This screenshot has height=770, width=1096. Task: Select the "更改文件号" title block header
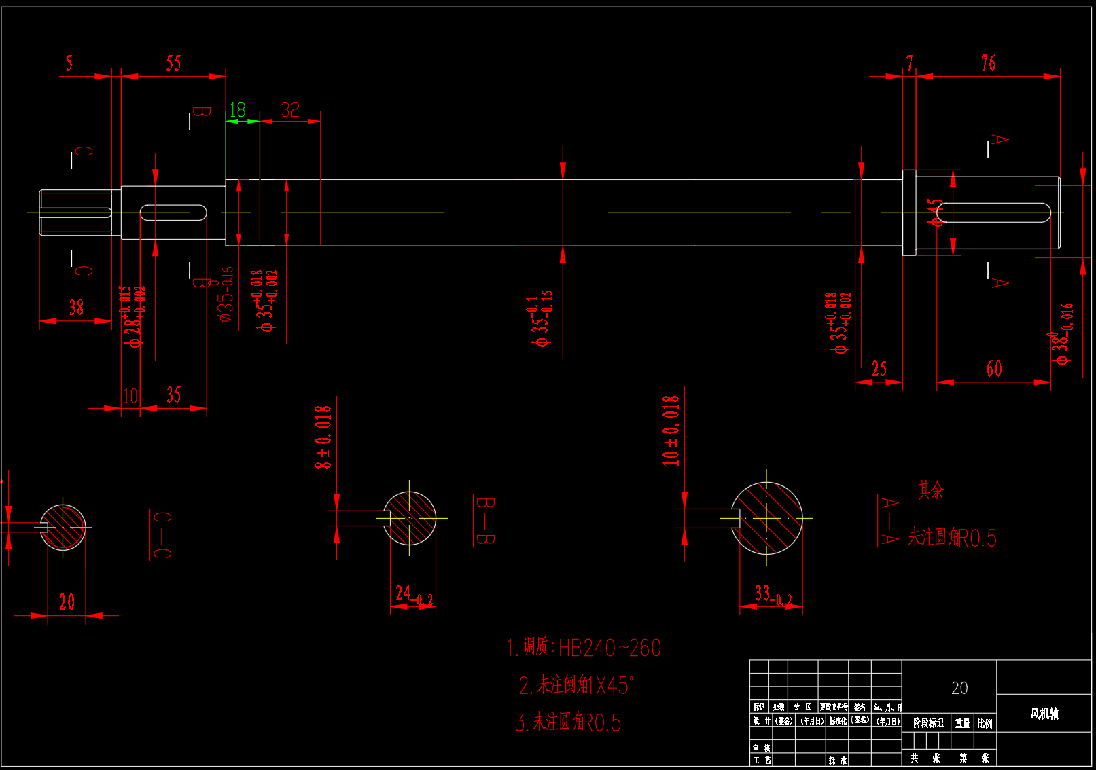(834, 707)
